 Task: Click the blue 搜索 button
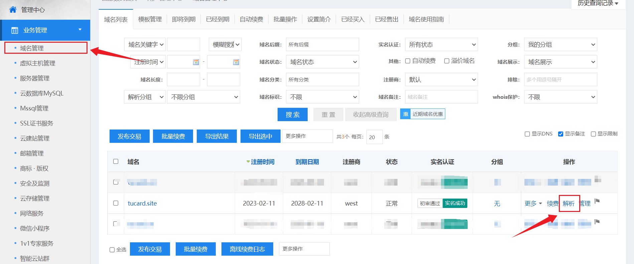click(x=292, y=114)
